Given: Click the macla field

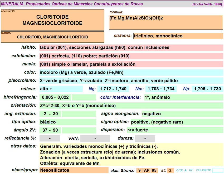Looking at the screenshot, I should click(x=131, y=64).
